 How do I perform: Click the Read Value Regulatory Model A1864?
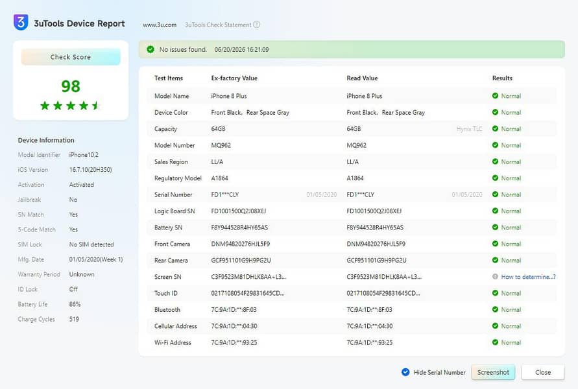coord(355,178)
